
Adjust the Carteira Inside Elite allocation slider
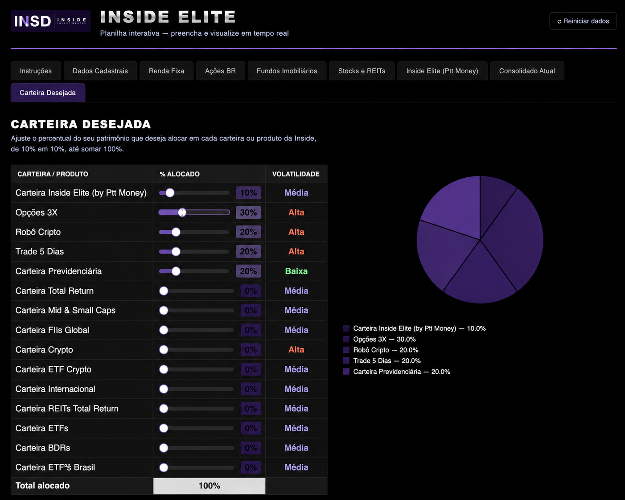194,193
